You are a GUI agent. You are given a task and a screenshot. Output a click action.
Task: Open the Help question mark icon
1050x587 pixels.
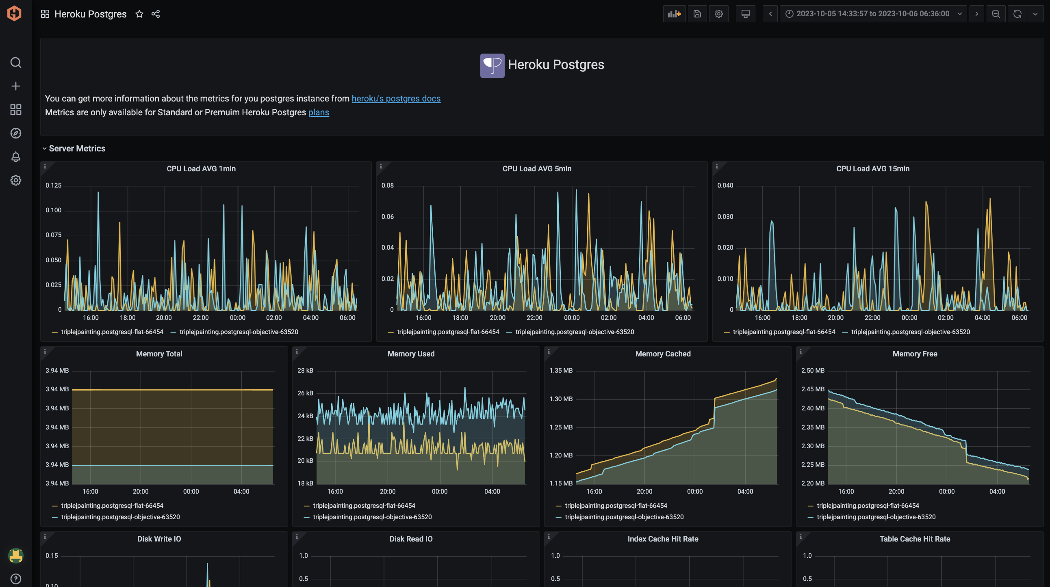[x=15, y=579]
